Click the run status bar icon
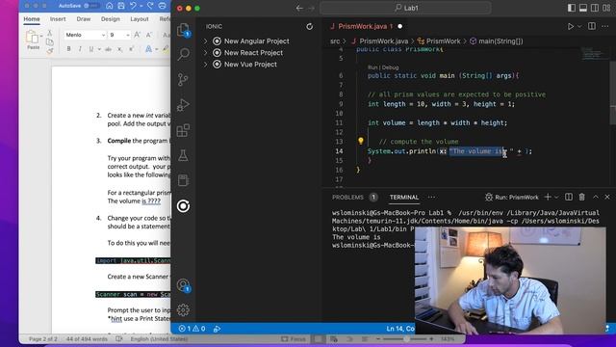 (x=217, y=329)
